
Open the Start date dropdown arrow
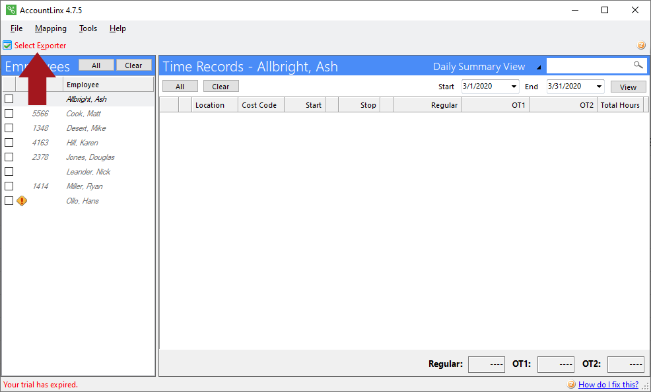click(514, 87)
